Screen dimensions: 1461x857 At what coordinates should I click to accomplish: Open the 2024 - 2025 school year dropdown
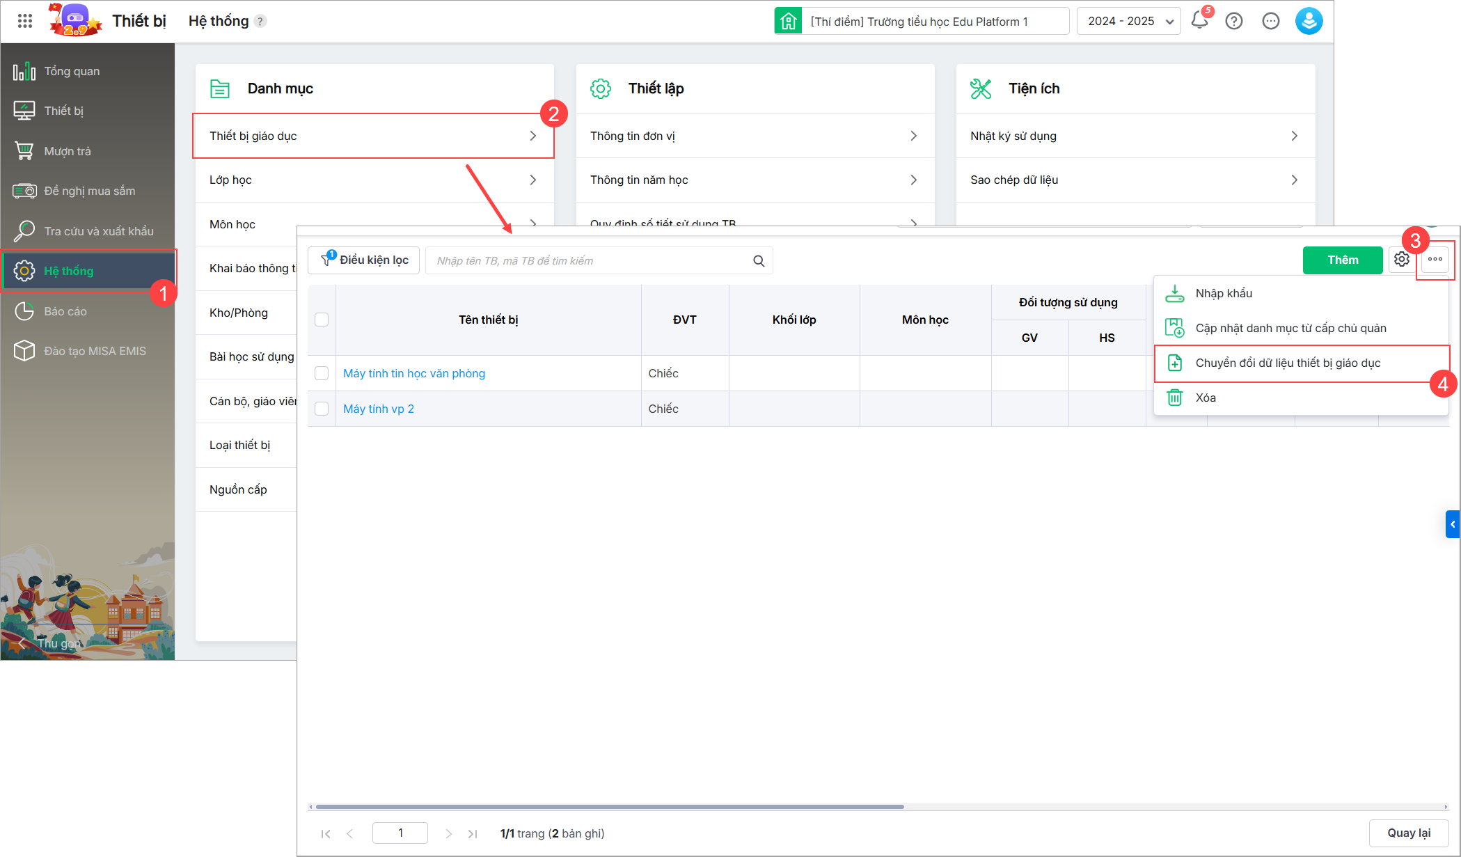pos(1128,21)
